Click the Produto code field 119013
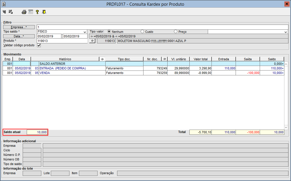The height and width of the screenshot is (181, 291). point(62,41)
